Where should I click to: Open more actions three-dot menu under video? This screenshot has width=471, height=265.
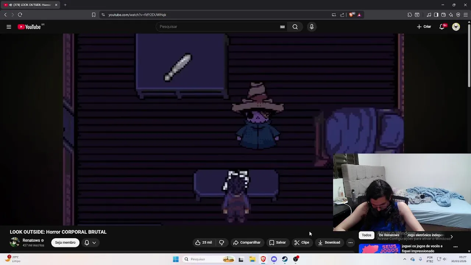[350, 243]
